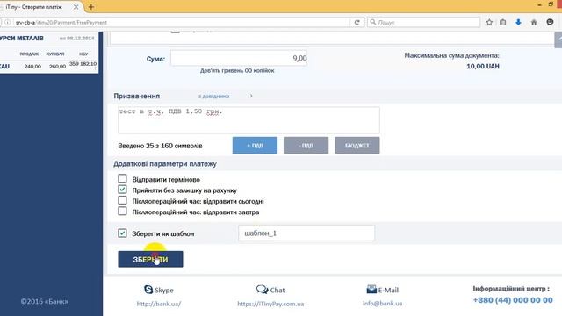Click the Skype icon in footer

click(x=148, y=289)
